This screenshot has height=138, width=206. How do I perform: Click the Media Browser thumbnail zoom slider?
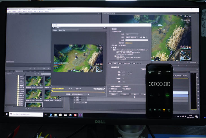[x=38, y=109]
